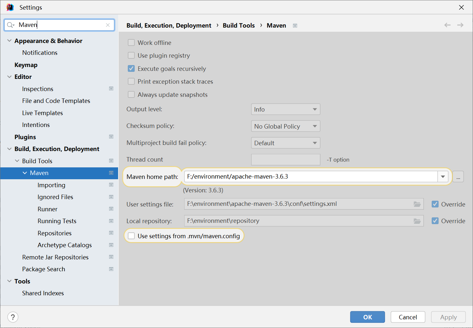Confirm settings with OK
Viewport: 473px width, 328px height.
coord(367,317)
